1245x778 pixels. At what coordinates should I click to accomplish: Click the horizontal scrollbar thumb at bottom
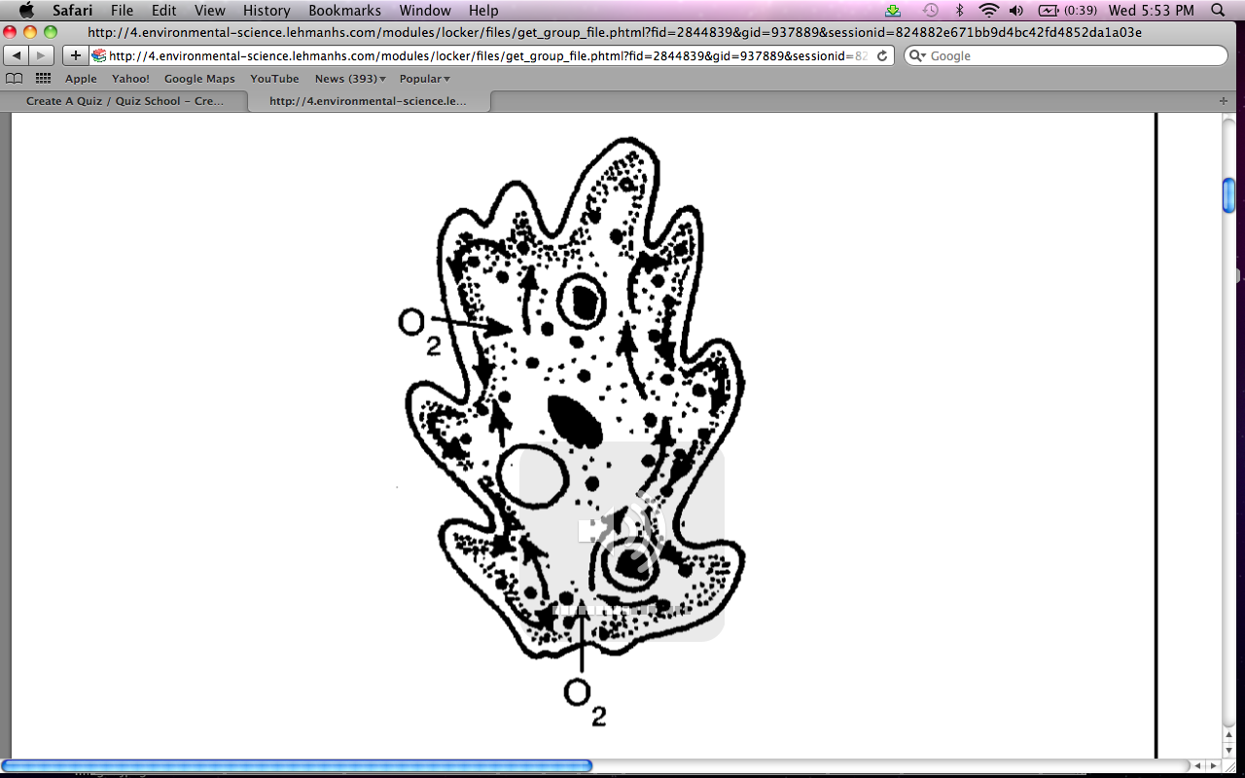coord(297,766)
